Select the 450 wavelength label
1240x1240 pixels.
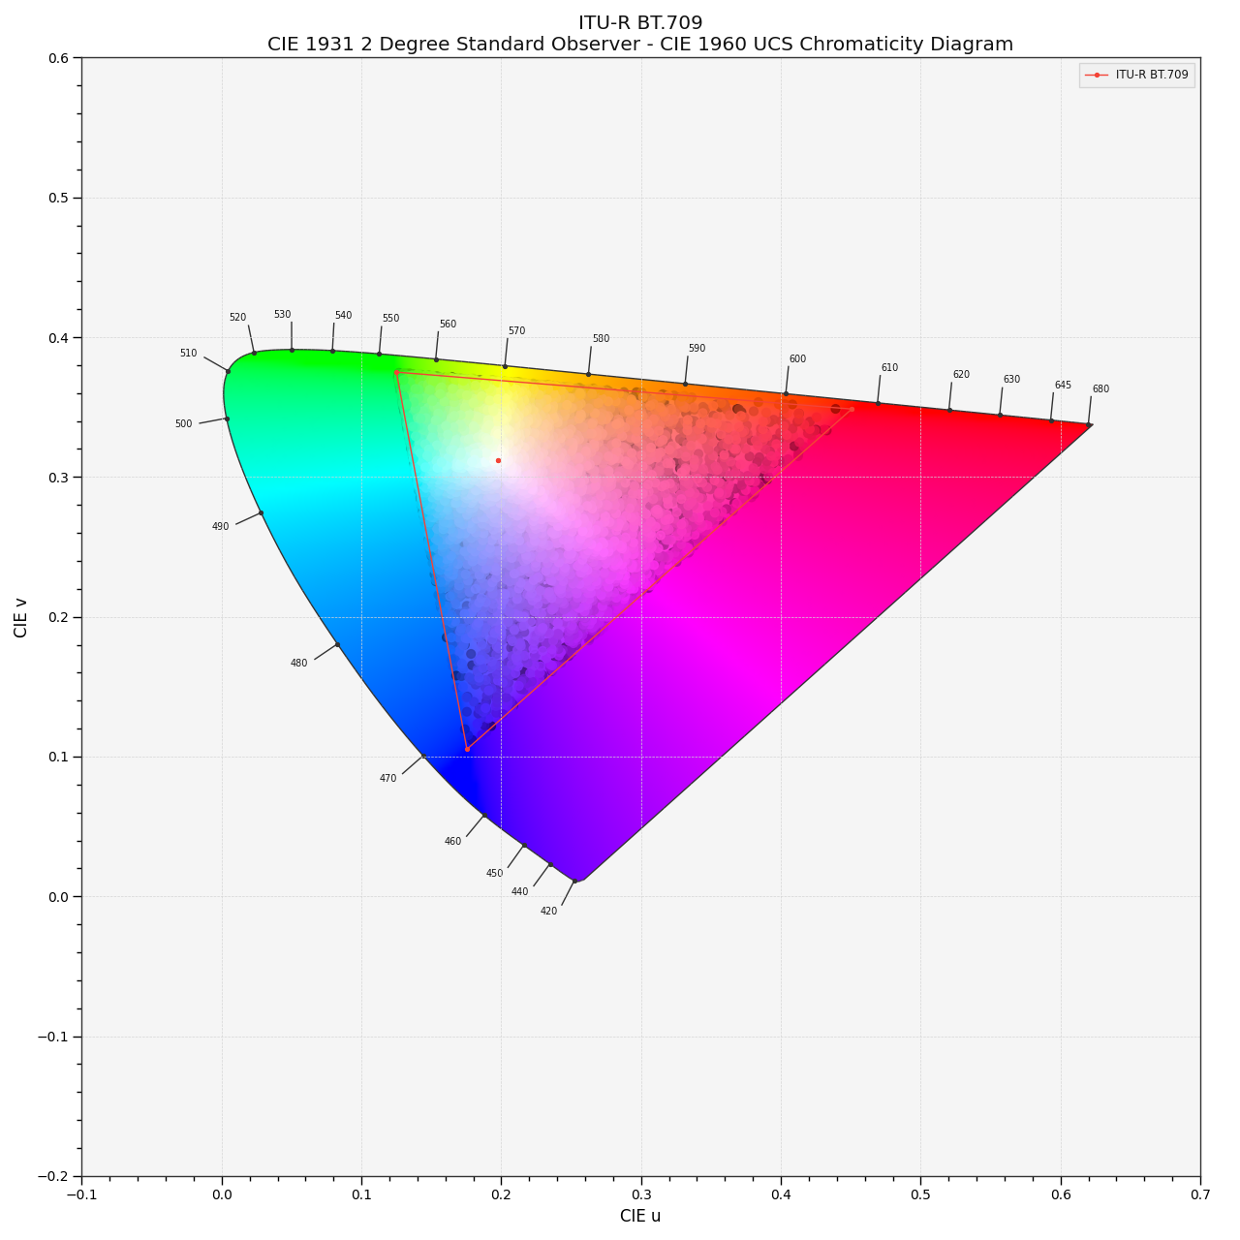point(495,874)
